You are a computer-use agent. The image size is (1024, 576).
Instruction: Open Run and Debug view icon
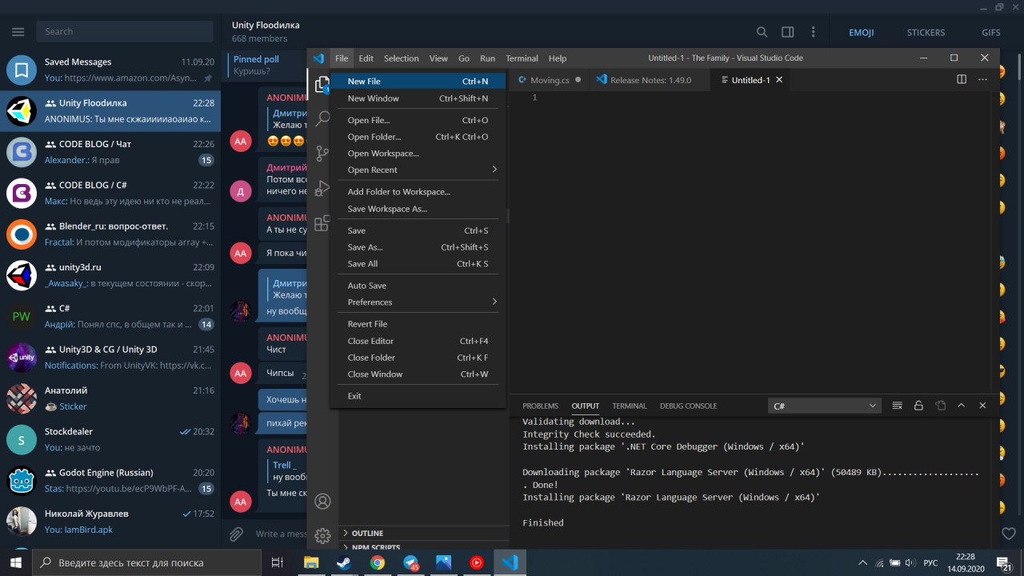click(x=322, y=189)
